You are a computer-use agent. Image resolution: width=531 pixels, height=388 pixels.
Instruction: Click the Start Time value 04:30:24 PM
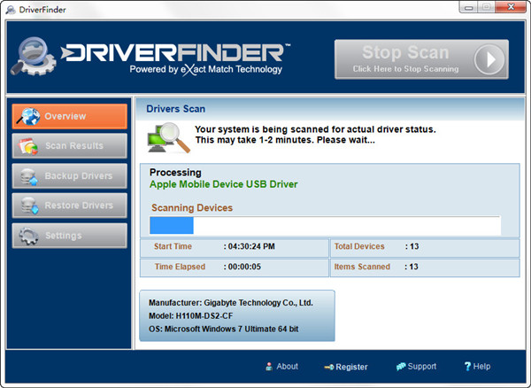[251, 246]
